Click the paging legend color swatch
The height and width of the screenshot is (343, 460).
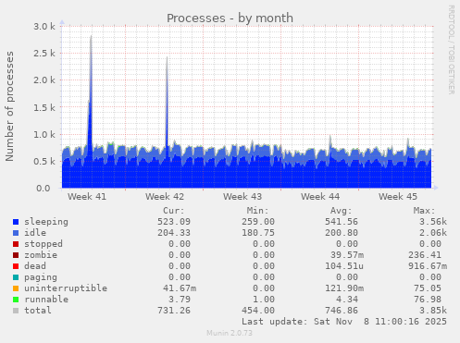click(16, 277)
